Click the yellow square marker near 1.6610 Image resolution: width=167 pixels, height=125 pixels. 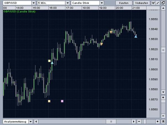pyautogui.click(x=49, y=61)
